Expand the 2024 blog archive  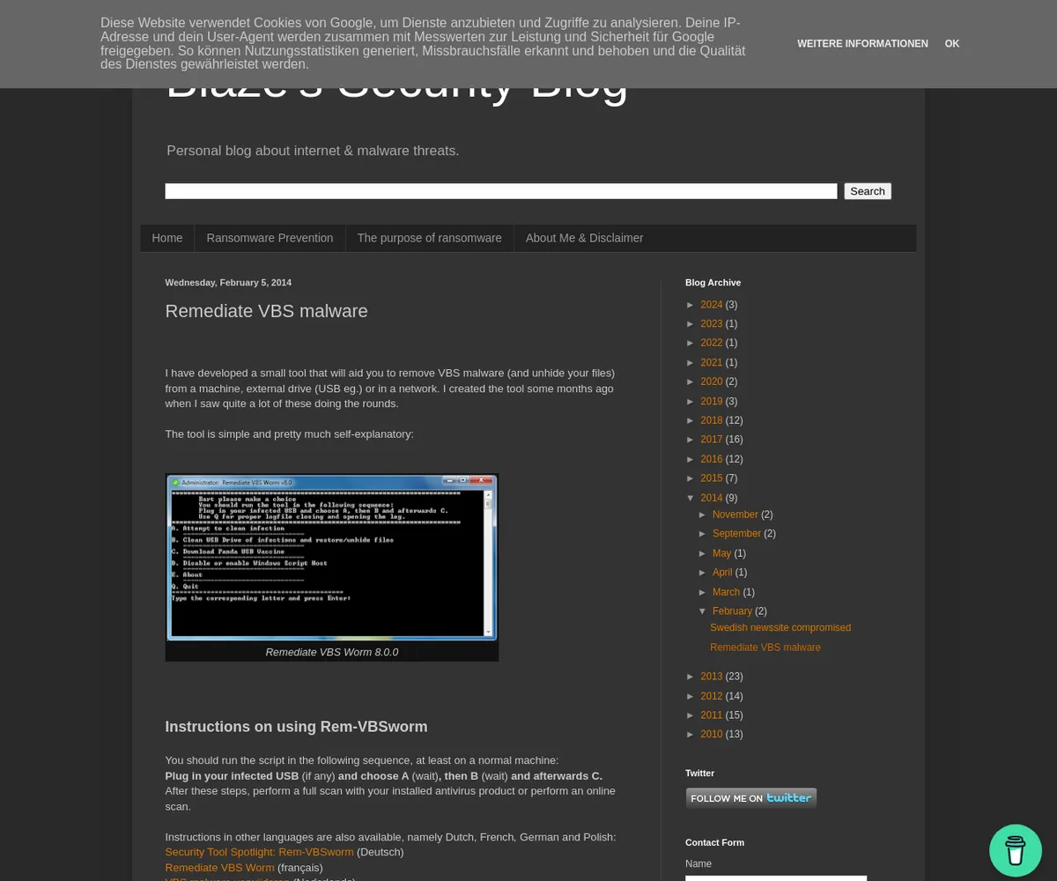coord(692,304)
